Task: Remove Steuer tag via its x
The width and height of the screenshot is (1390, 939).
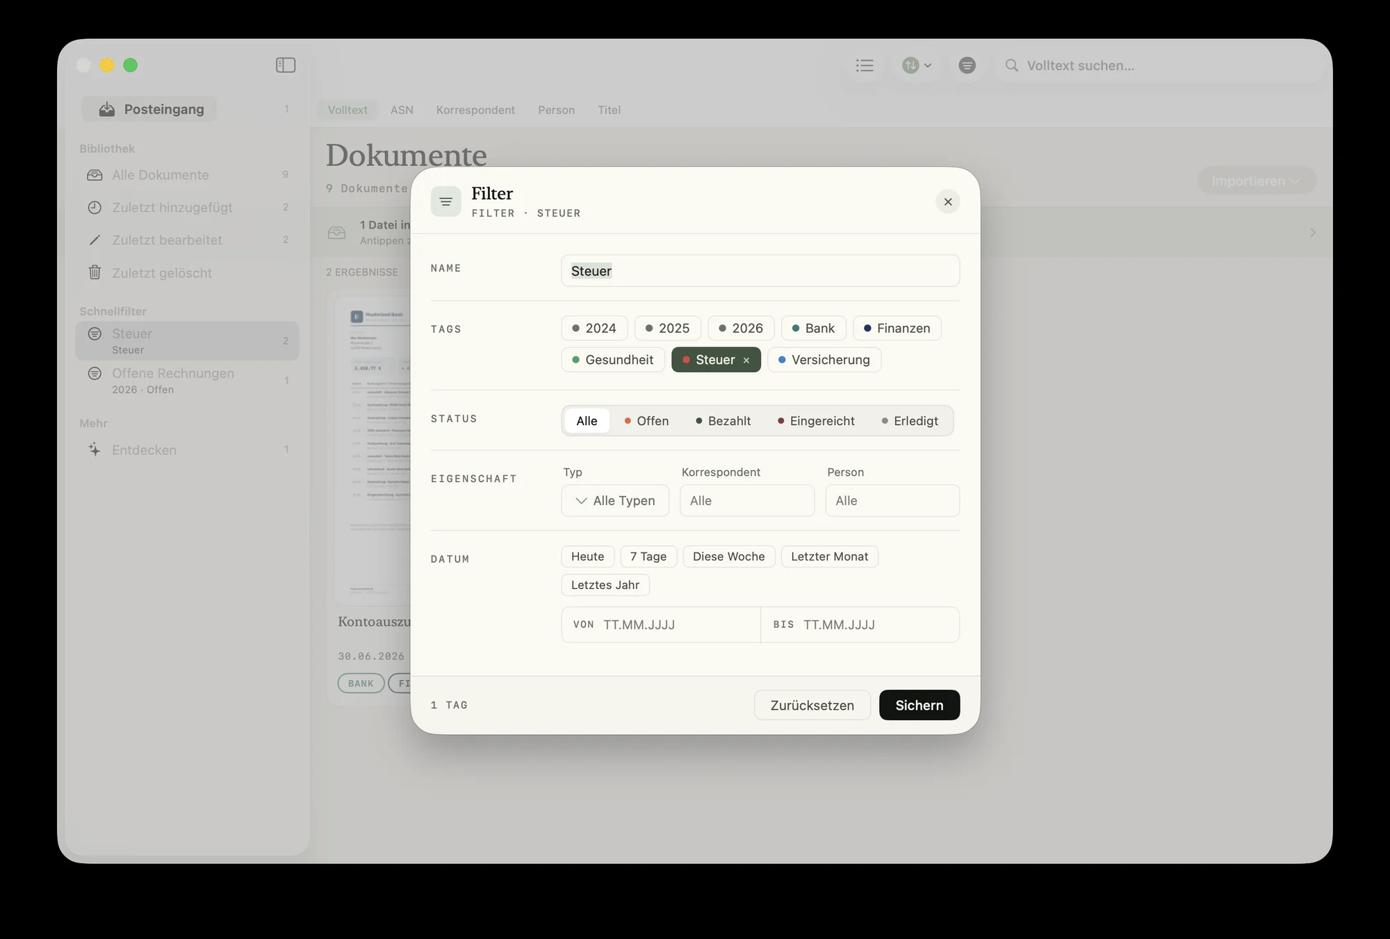Action: (746, 360)
